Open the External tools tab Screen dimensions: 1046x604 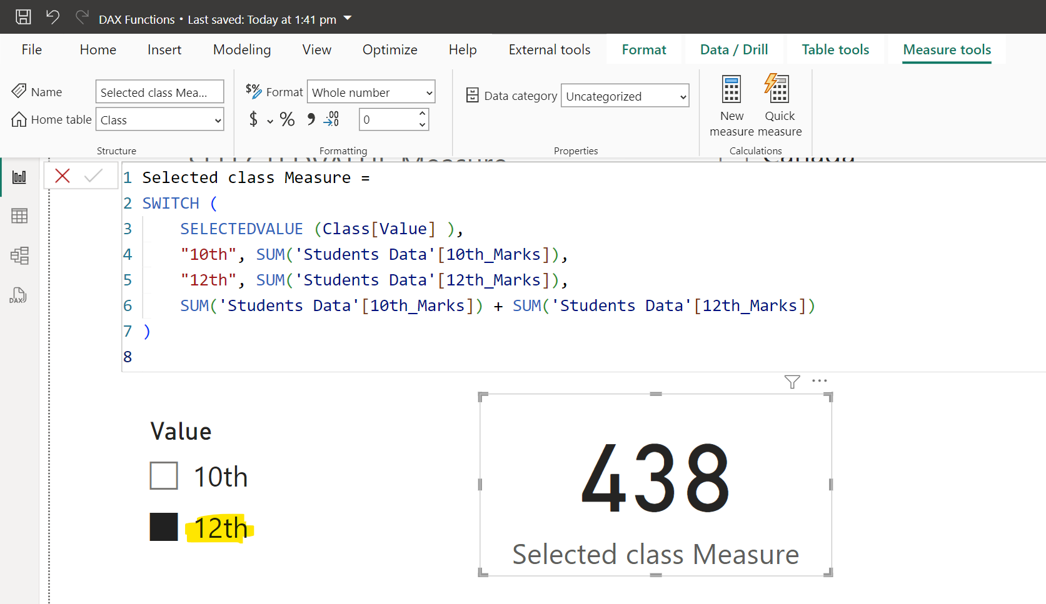[548, 49]
